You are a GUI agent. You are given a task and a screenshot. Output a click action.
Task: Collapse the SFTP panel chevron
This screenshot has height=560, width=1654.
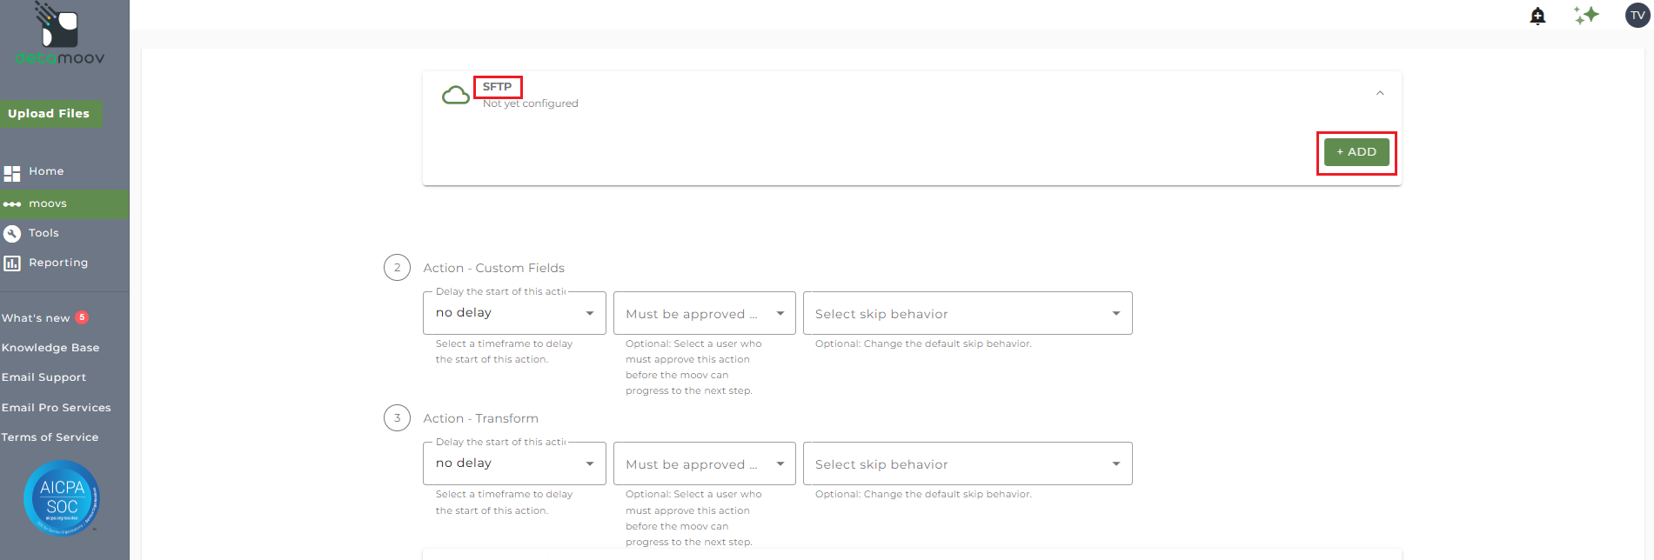click(1380, 93)
